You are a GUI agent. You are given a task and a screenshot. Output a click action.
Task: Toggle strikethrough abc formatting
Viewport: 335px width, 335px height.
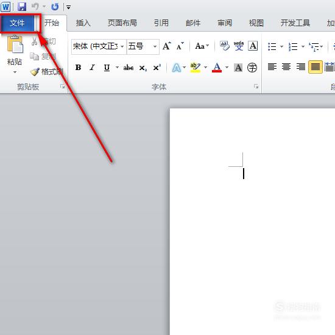pos(129,68)
